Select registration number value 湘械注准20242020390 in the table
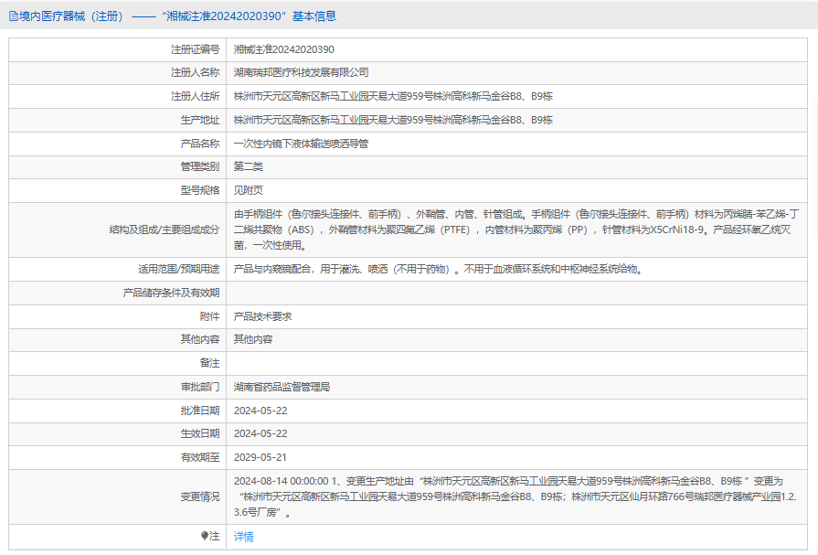 [x=284, y=49]
